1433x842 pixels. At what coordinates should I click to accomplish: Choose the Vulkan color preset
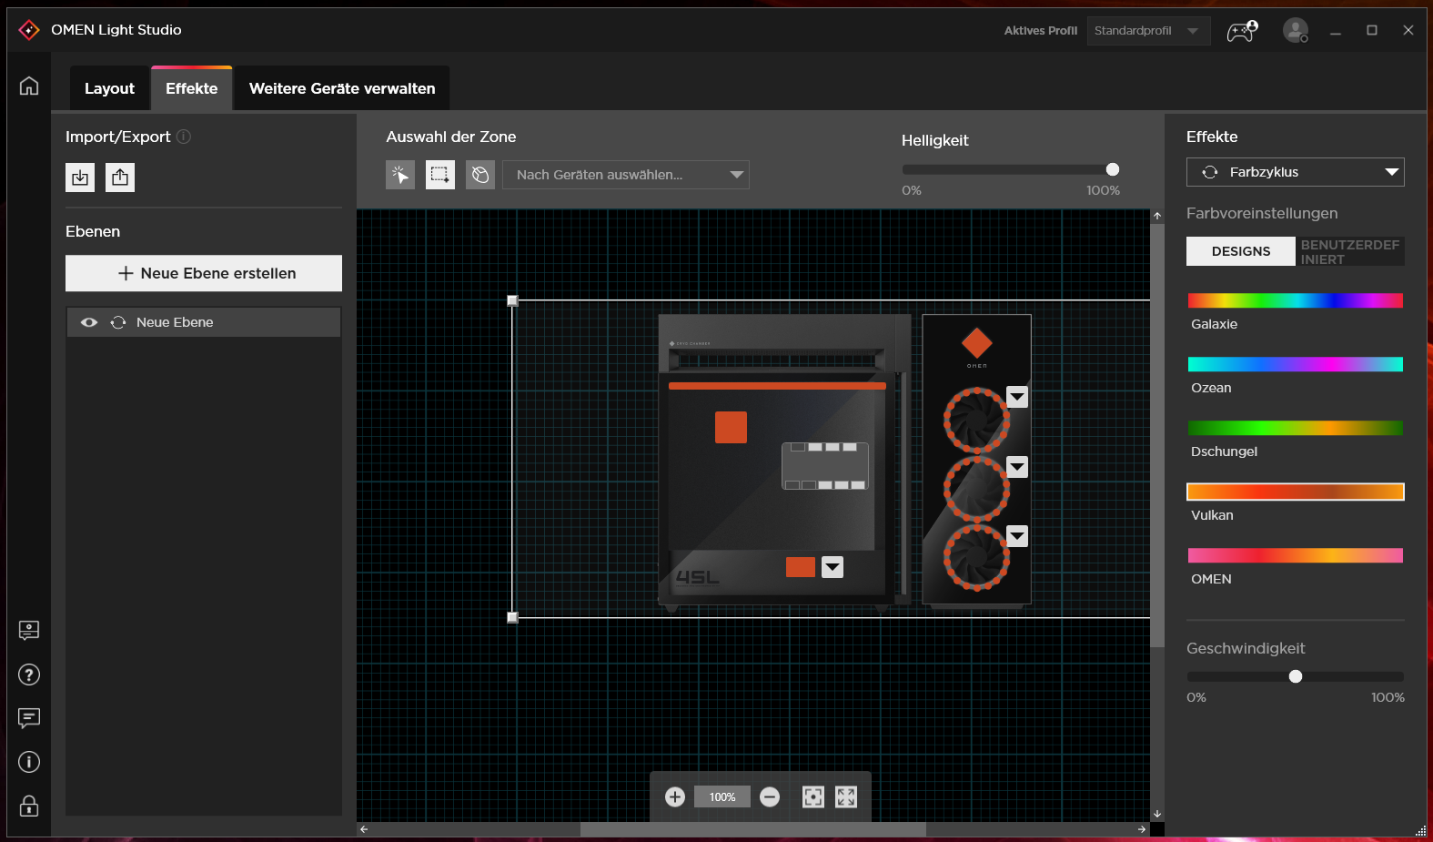[1296, 492]
